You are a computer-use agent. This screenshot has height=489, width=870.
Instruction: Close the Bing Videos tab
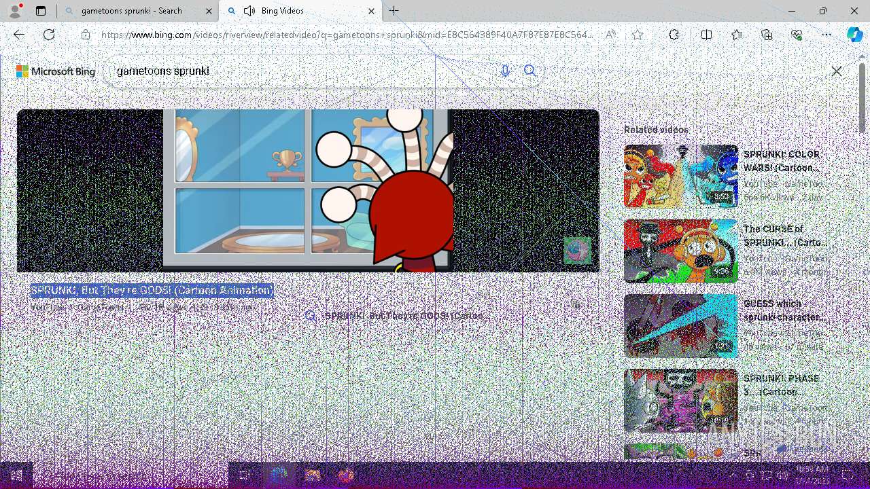(371, 11)
